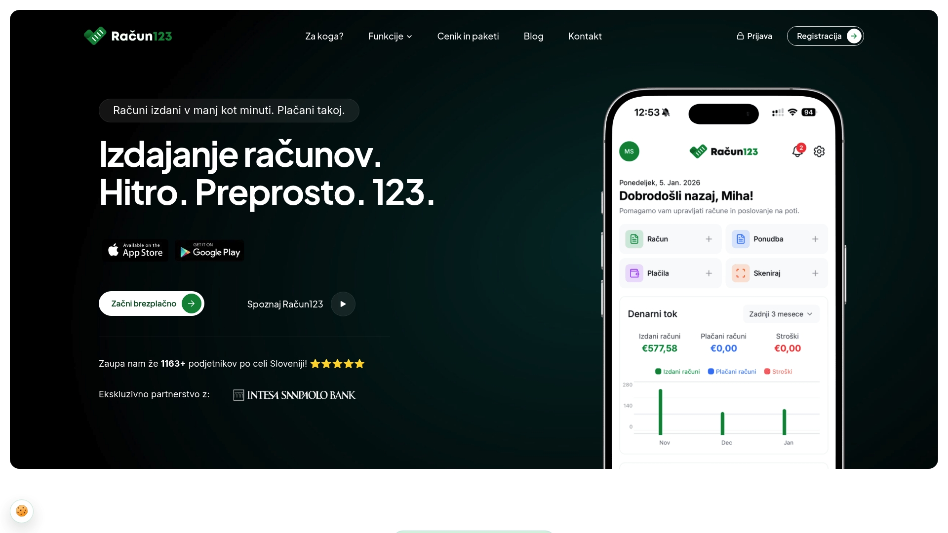Click the plus on Skeniraj card
The width and height of the screenshot is (948, 533).
[815, 273]
